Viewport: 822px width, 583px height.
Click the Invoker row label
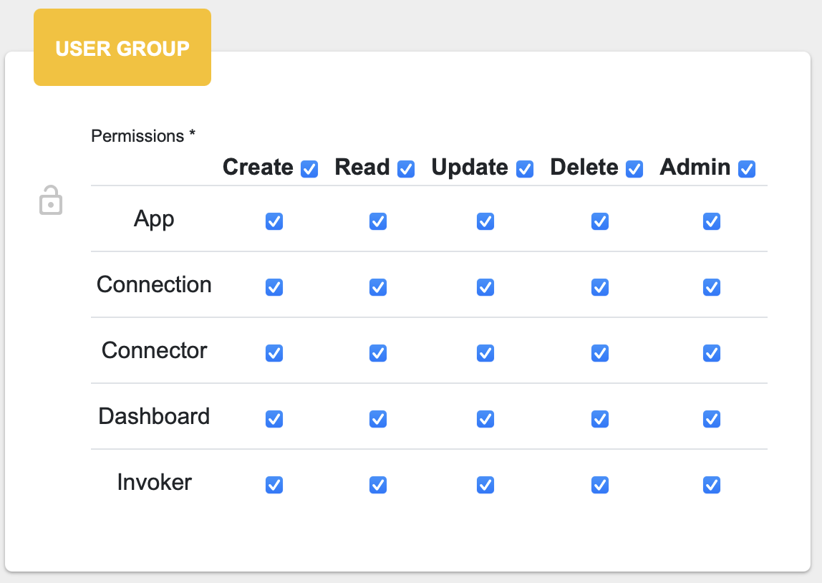pos(154,482)
